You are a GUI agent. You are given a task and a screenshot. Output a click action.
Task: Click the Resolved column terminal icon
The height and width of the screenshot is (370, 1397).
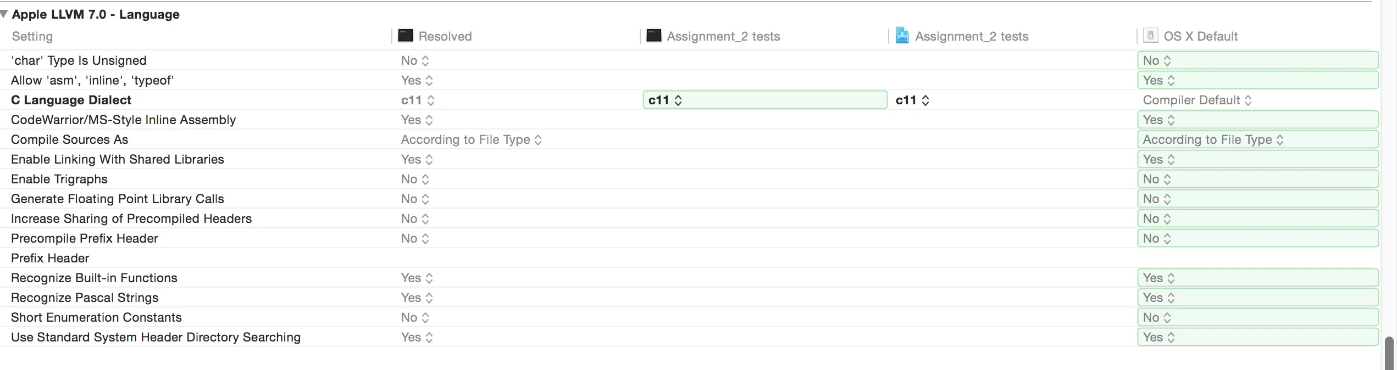pos(405,36)
